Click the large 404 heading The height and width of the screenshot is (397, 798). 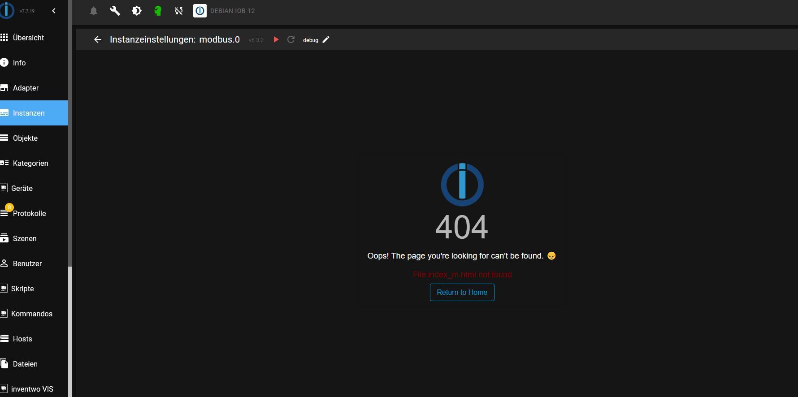point(462,227)
